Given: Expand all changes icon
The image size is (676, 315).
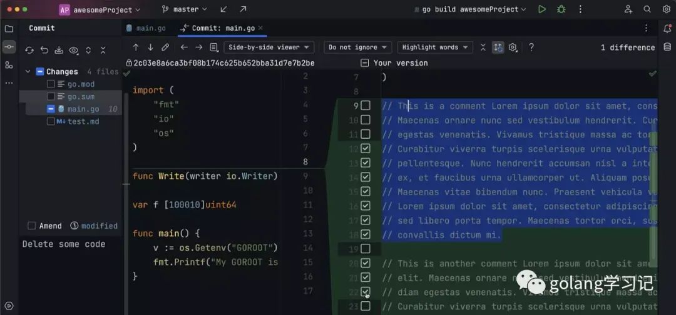Looking at the screenshot, I should click(x=88, y=51).
